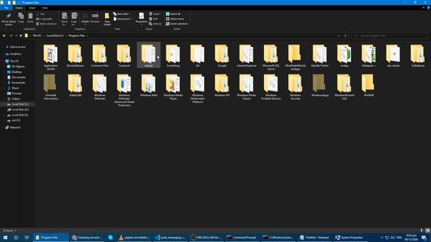The height and width of the screenshot is (242, 431).
Task: Open the Windows Security folder
Action: click(296, 87)
